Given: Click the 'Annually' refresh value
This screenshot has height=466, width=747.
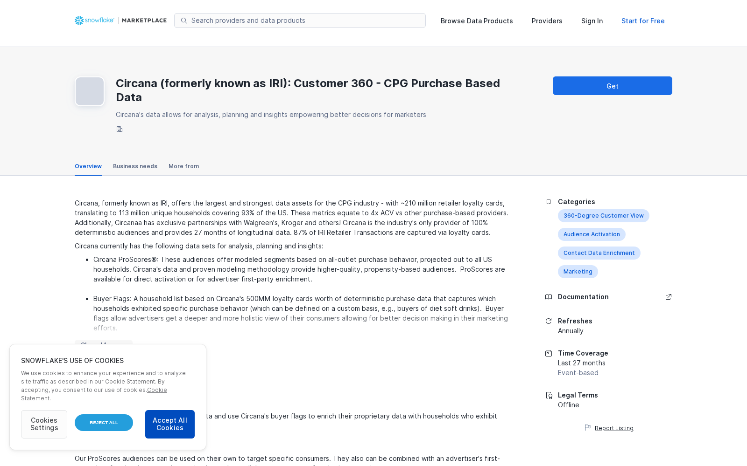Looking at the screenshot, I should click(571, 331).
